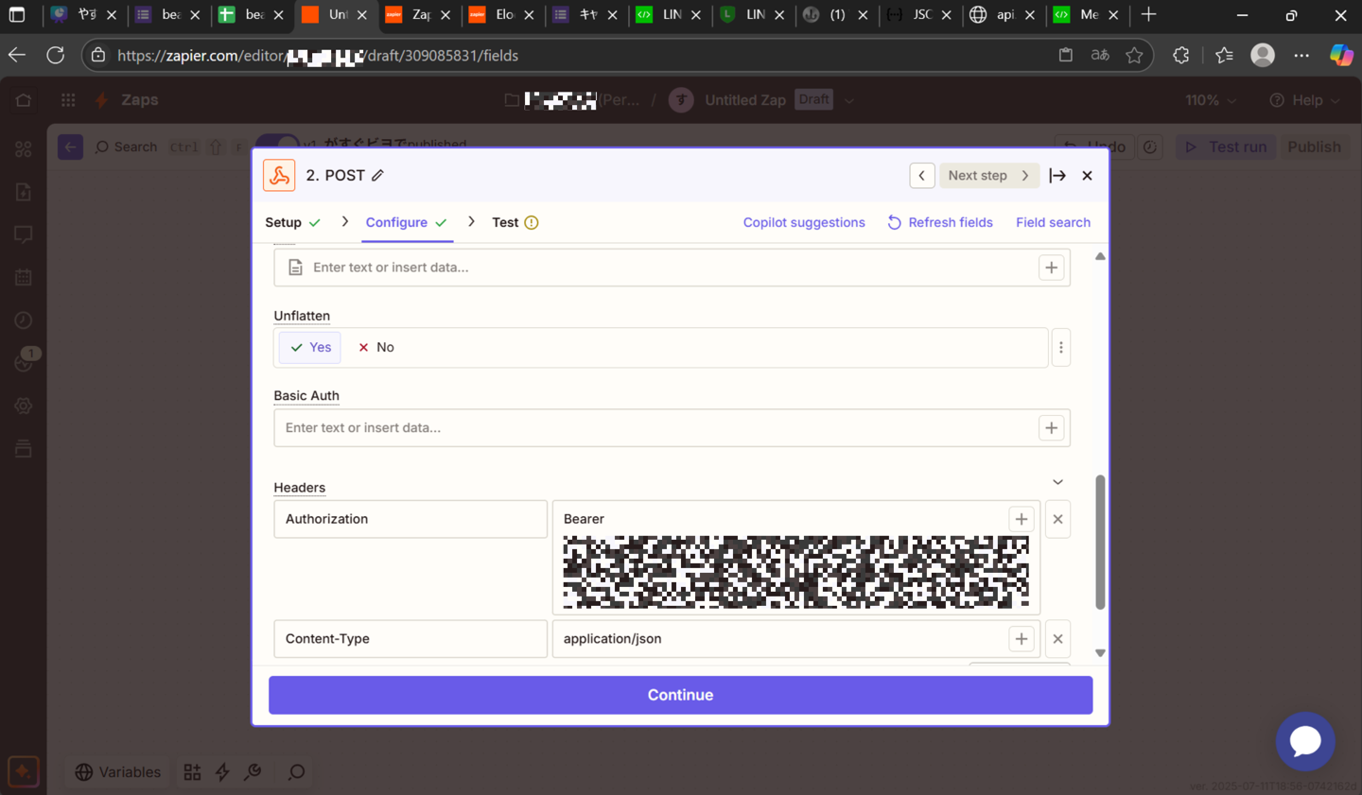This screenshot has width=1362, height=795.
Task: Select No for Unflatten
Action: 375,348
